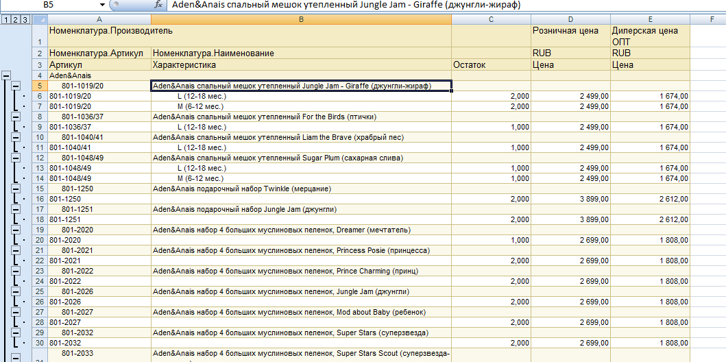726x362 pixels.
Task: Select column C header
Action: click(491, 19)
